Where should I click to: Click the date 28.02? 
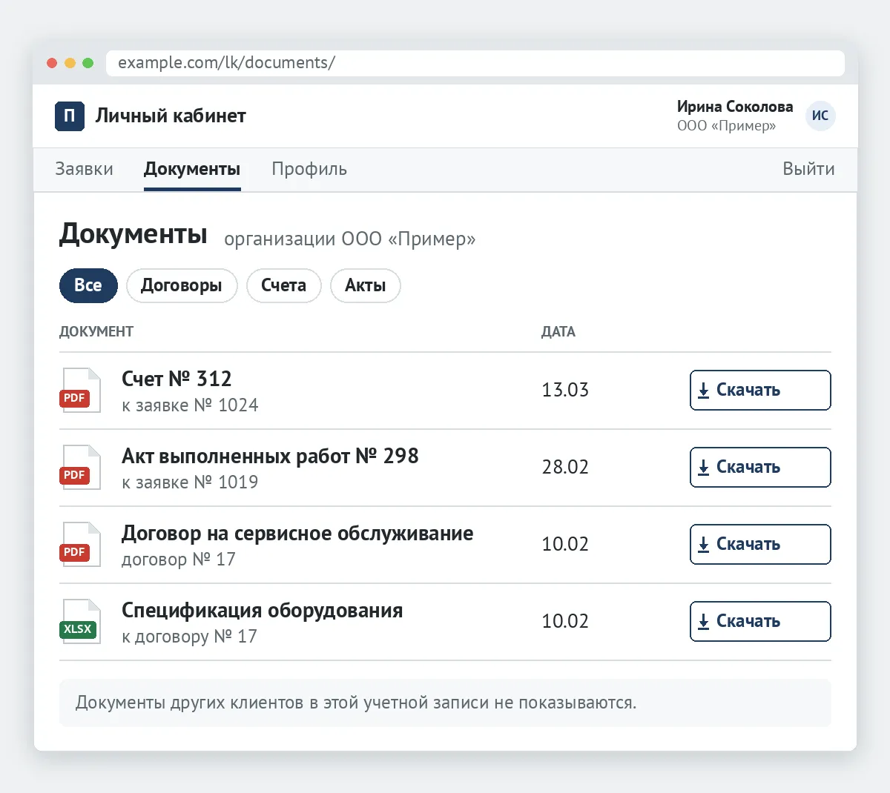pos(565,467)
